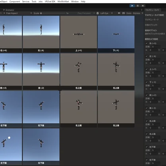
Task: Pause the editor with the pause button
Action: tap(137, 6)
